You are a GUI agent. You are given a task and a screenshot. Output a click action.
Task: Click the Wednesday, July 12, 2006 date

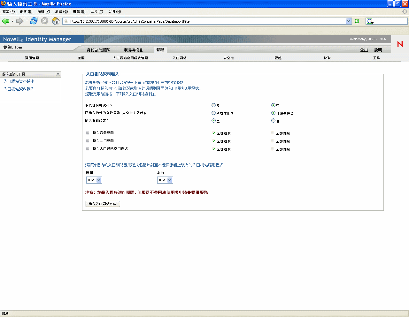(367, 39)
